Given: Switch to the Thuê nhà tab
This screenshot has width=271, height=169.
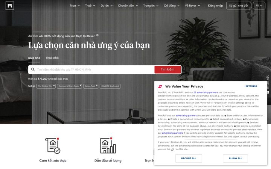Looking at the screenshot, I should (x=52, y=58).
